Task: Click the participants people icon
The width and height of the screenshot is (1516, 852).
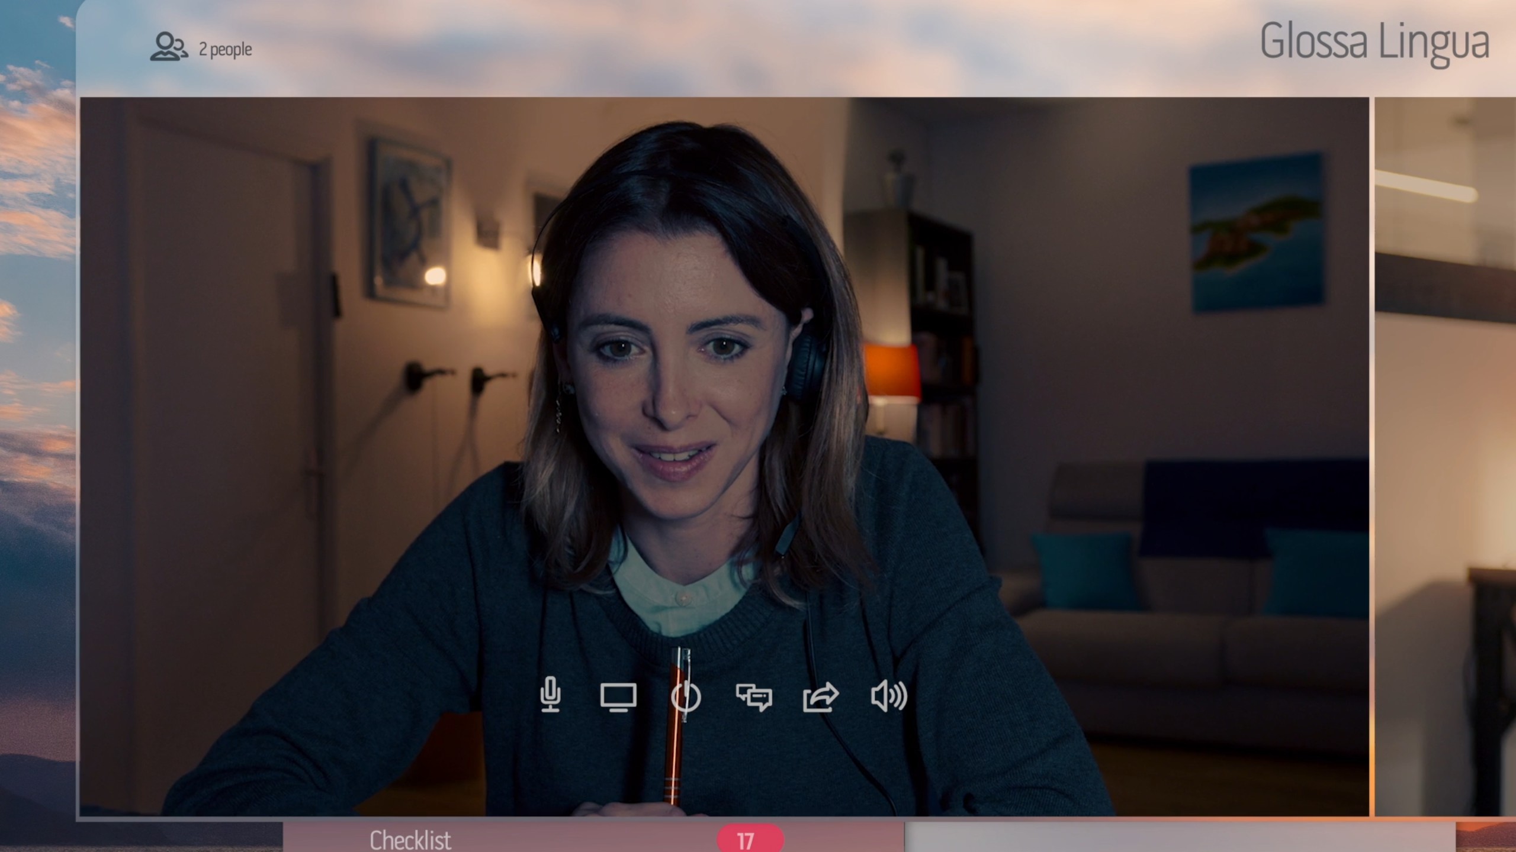Action: pyautogui.click(x=168, y=47)
